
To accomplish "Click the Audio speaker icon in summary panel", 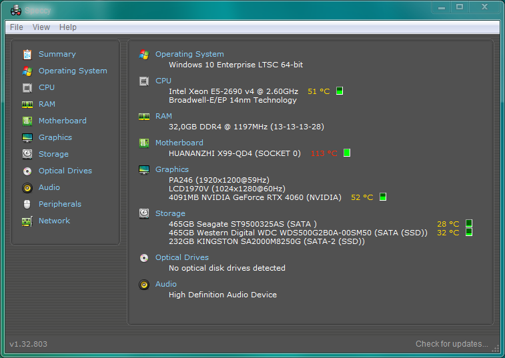I will [x=144, y=285].
